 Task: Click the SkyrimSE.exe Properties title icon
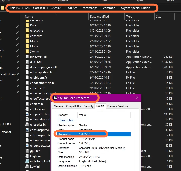pyautogui.click(x=55, y=98)
